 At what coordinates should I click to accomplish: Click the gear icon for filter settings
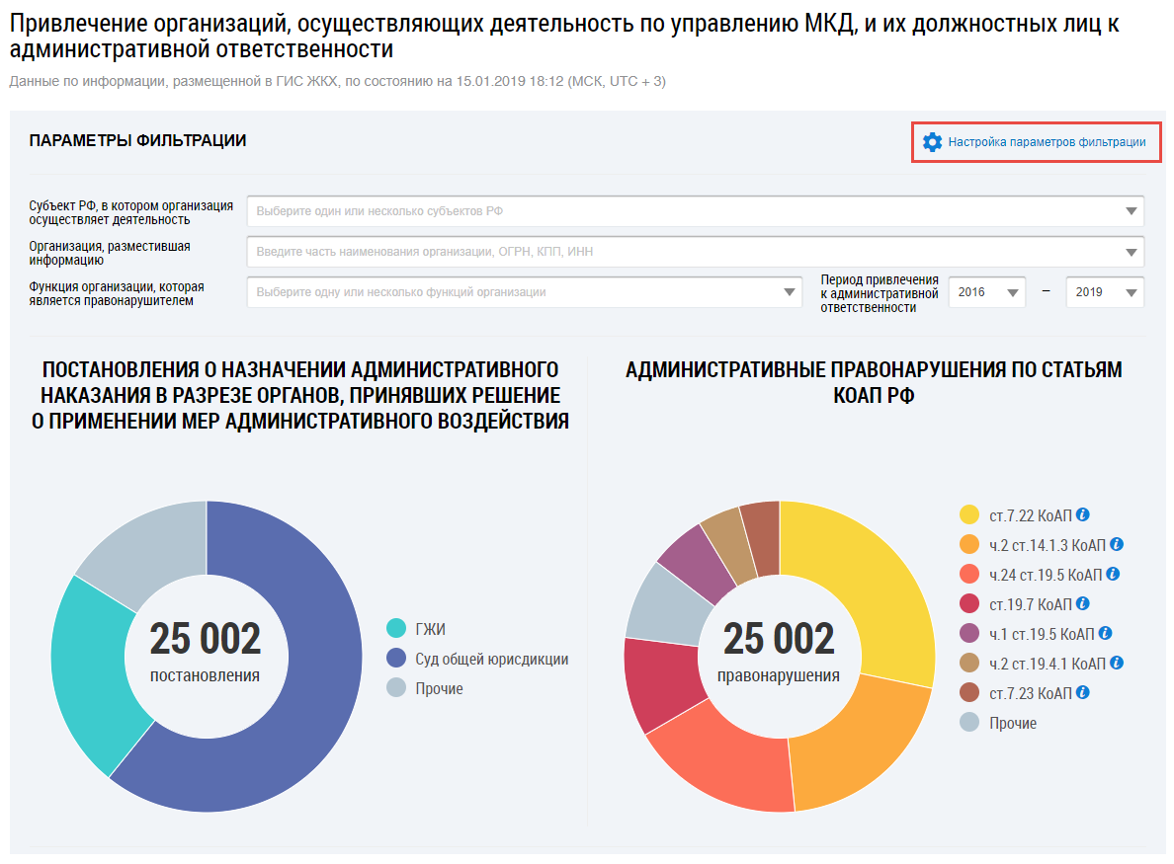tap(932, 142)
